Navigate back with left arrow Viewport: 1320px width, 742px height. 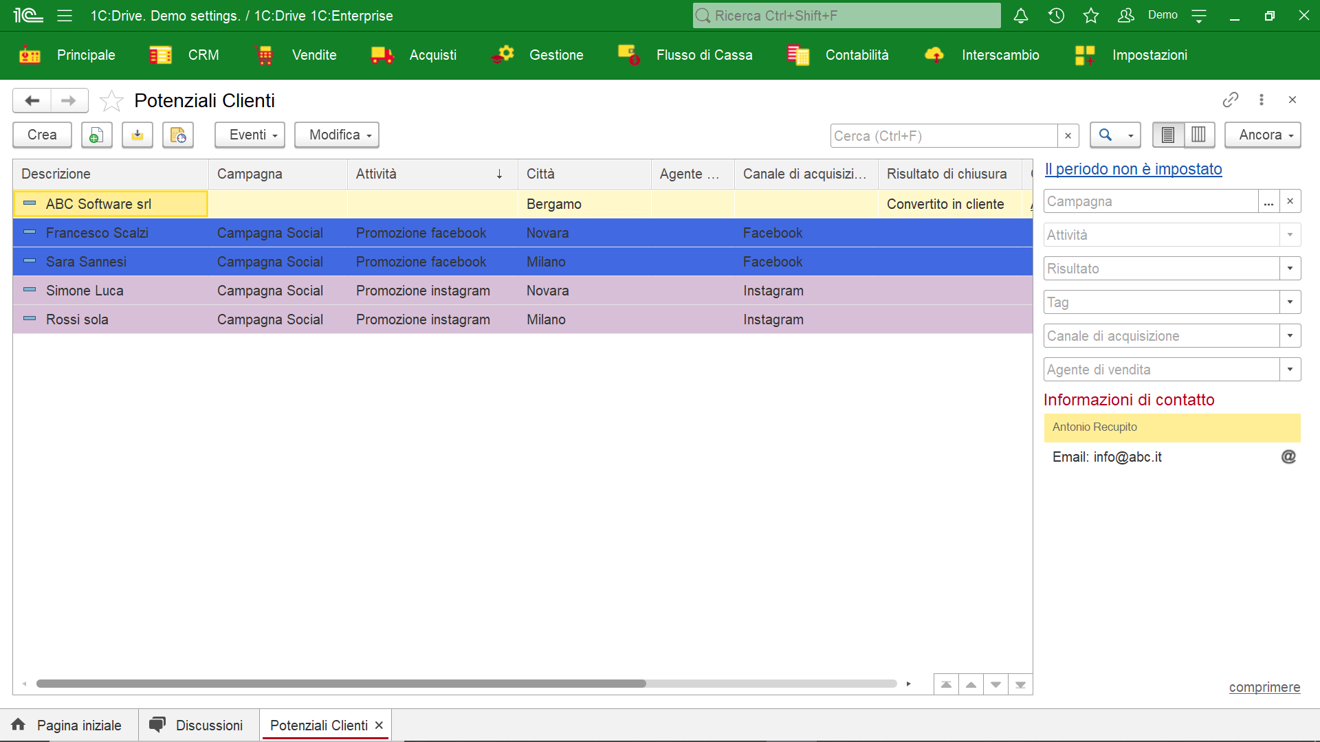32,100
